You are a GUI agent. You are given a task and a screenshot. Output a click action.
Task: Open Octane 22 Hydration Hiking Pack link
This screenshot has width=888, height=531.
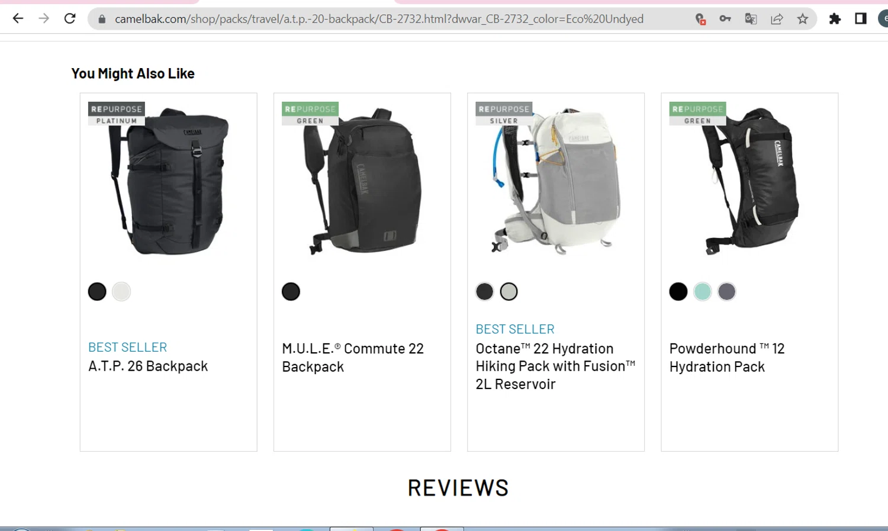(x=555, y=366)
